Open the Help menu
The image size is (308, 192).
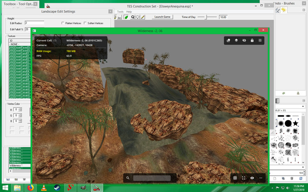(129, 12)
